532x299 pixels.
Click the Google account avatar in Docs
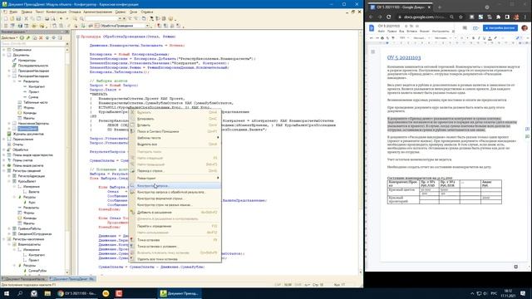coord(525,27)
